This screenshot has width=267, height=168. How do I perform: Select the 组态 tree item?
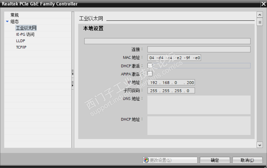14,21
